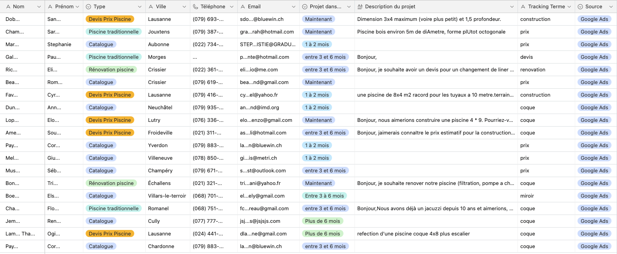Click the text field icon beside Nom header
The height and width of the screenshot is (254, 617).
[8, 7]
